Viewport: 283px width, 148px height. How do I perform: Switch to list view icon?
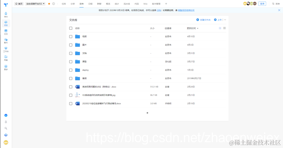pyautogui.click(x=220, y=28)
